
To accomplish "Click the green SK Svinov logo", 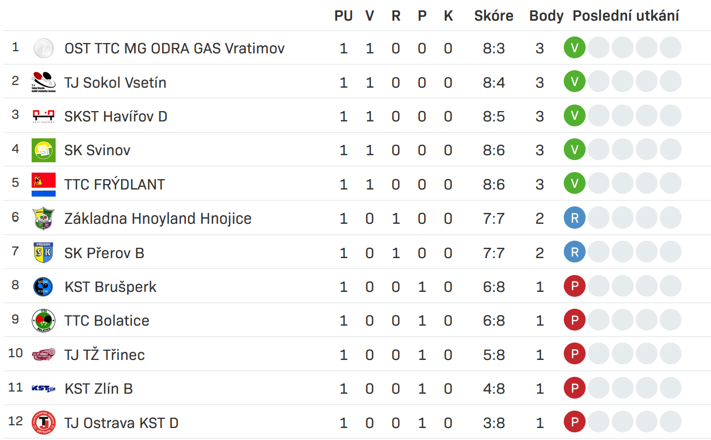I will [x=44, y=150].
